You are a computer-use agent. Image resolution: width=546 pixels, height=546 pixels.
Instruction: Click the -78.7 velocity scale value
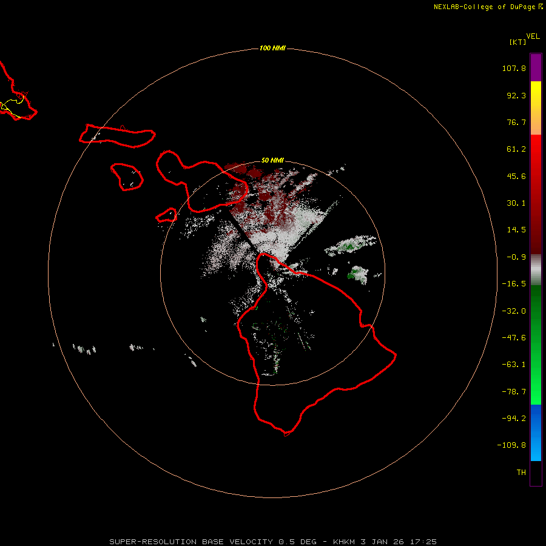(514, 392)
